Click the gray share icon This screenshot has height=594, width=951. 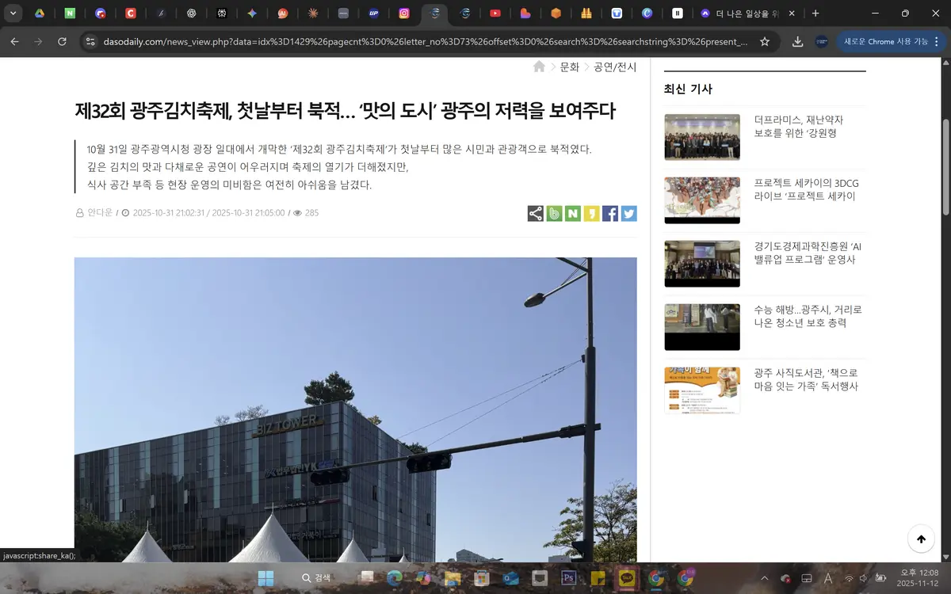(x=535, y=213)
